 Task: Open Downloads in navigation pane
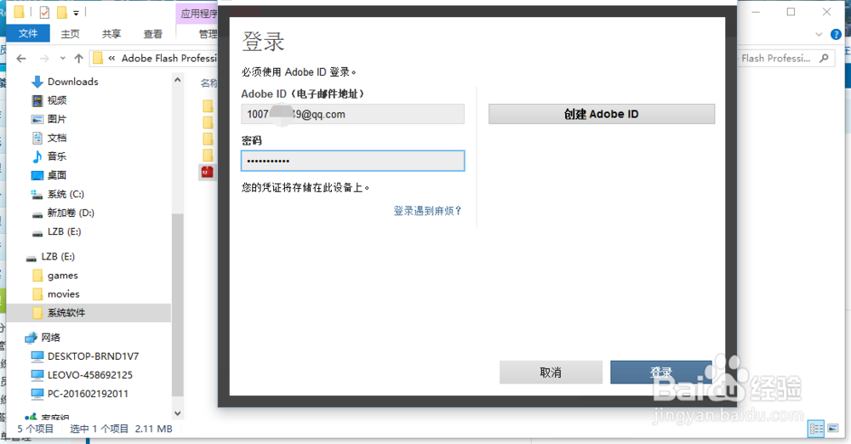[x=72, y=82]
